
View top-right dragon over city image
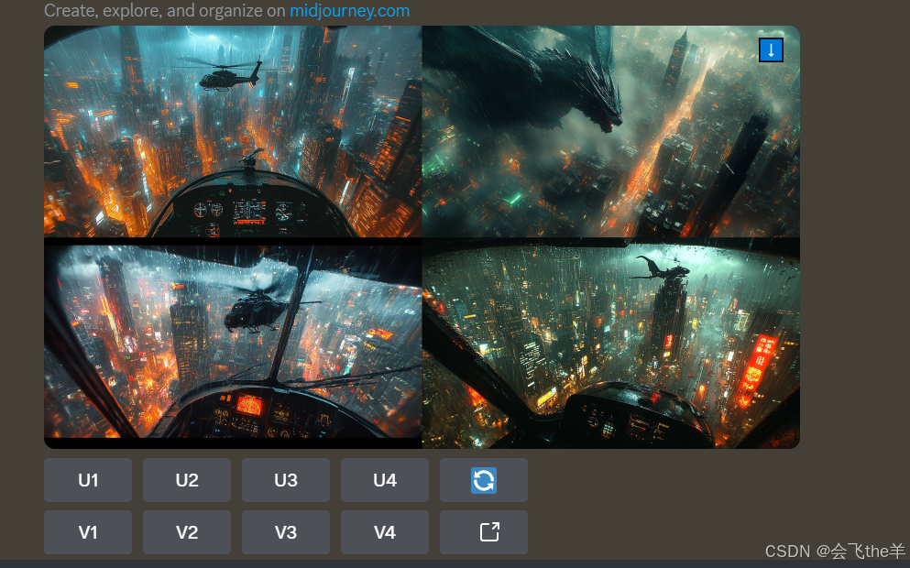[611, 131]
